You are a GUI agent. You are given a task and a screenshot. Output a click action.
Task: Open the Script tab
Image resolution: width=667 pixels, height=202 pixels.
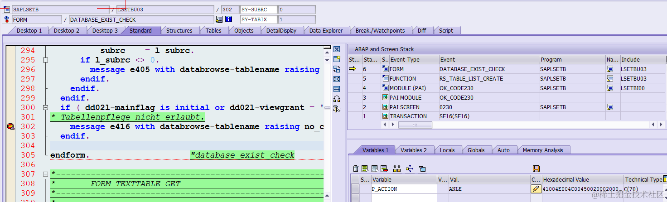coord(446,30)
